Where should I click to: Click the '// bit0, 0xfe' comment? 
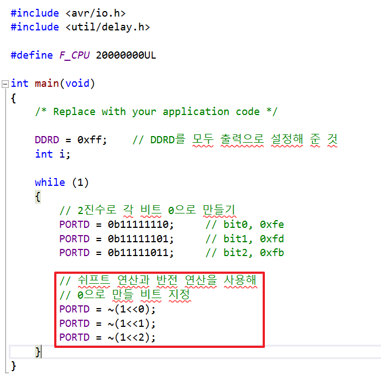pyautogui.click(x=244, y=225)
